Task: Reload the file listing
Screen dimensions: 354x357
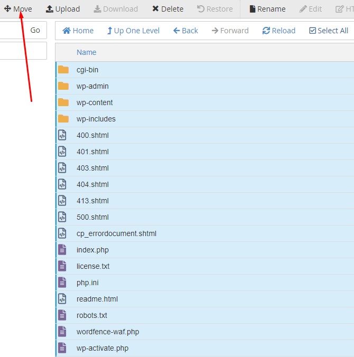Action: coord(279,31)
